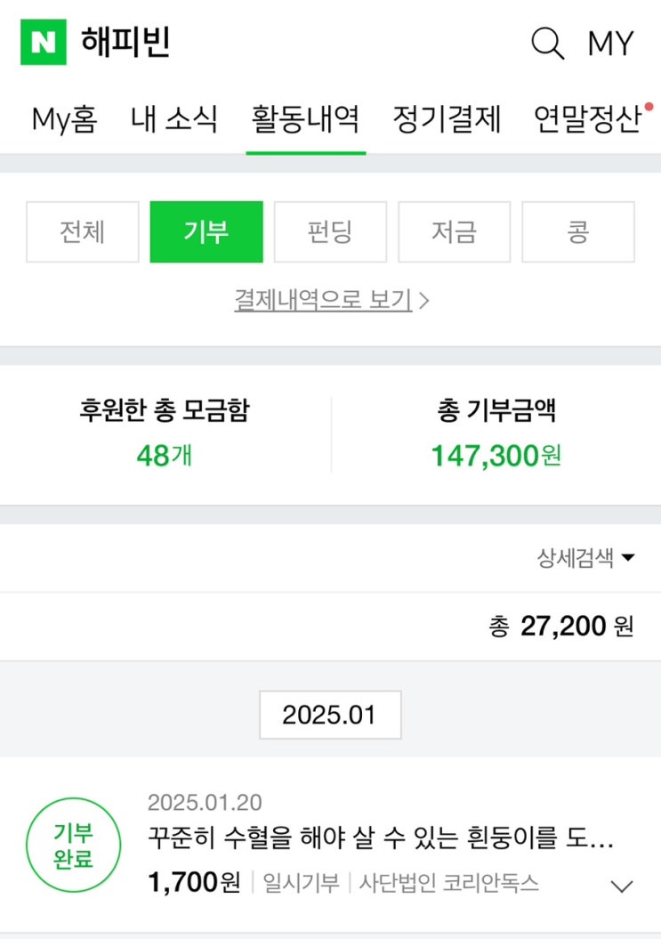Select the 활동내역 tab
Screen dimensions: 661x939
(305, 119)
